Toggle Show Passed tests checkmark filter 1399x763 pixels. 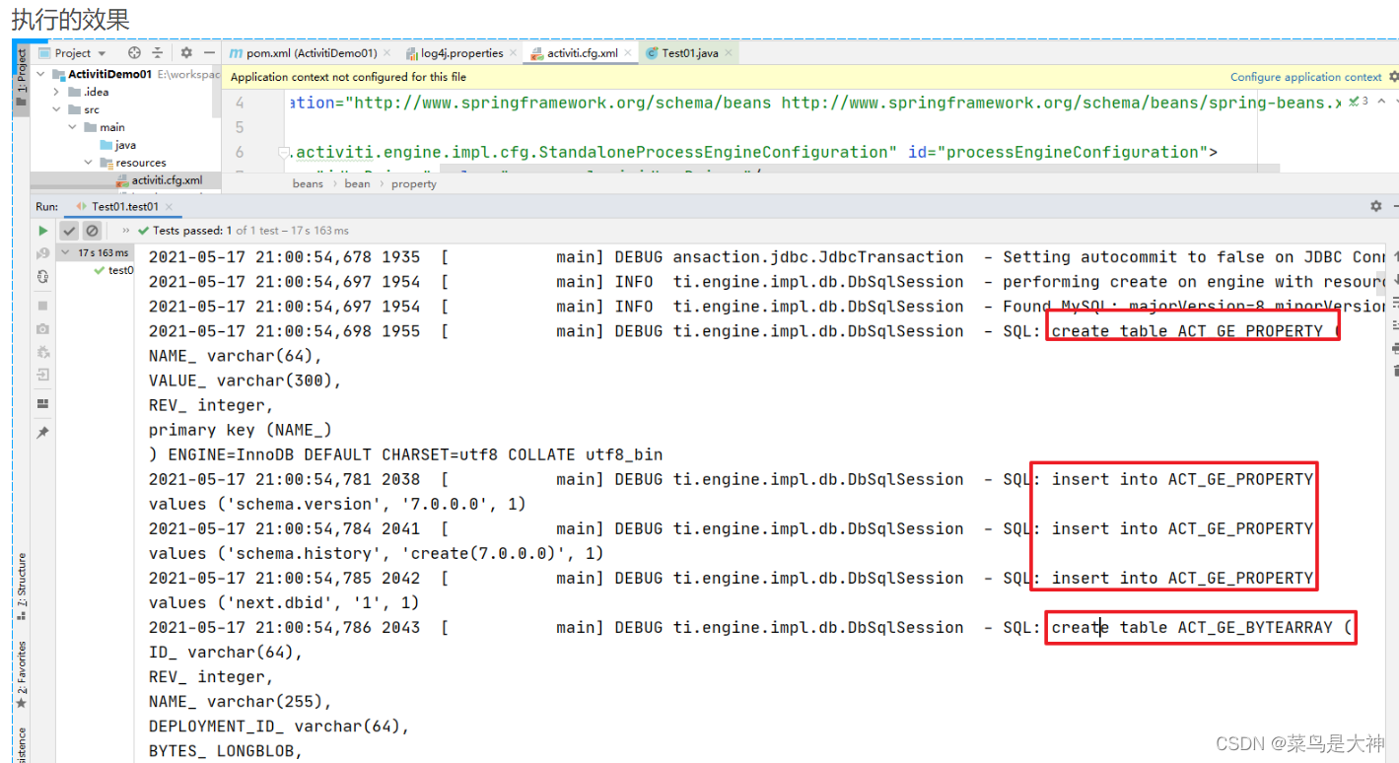[x=69, y=230]
